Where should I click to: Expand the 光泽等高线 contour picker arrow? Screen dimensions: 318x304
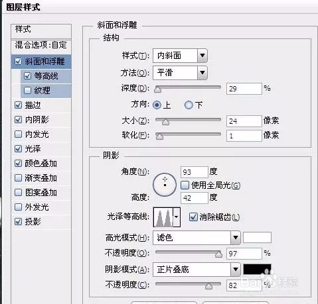(177, 217)
